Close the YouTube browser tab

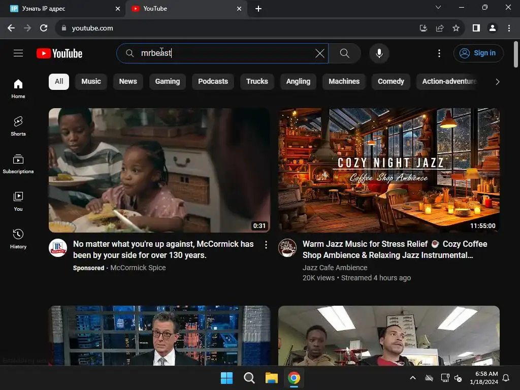239,9
